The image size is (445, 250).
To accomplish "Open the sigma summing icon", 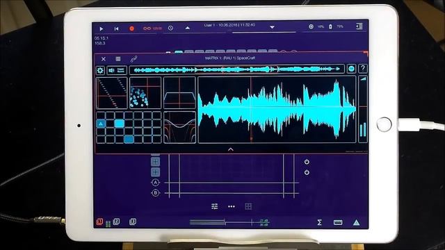I will click(x=320, y=222).
